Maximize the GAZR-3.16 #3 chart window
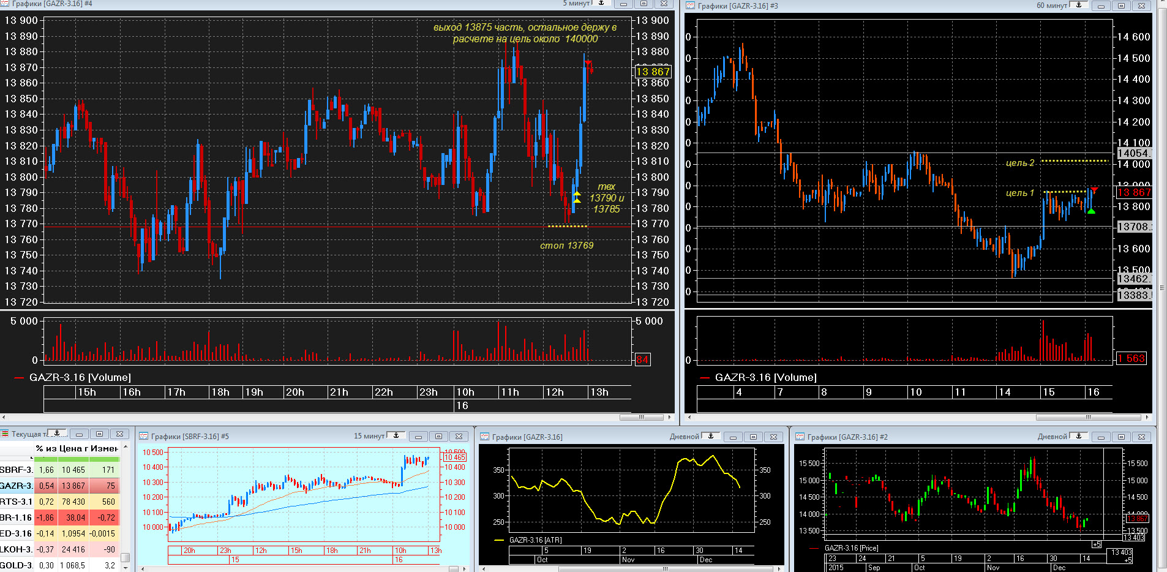 1121,6
